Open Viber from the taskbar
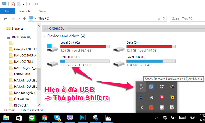Viewport: 205px width, 123px height. [x=70, y=118]
